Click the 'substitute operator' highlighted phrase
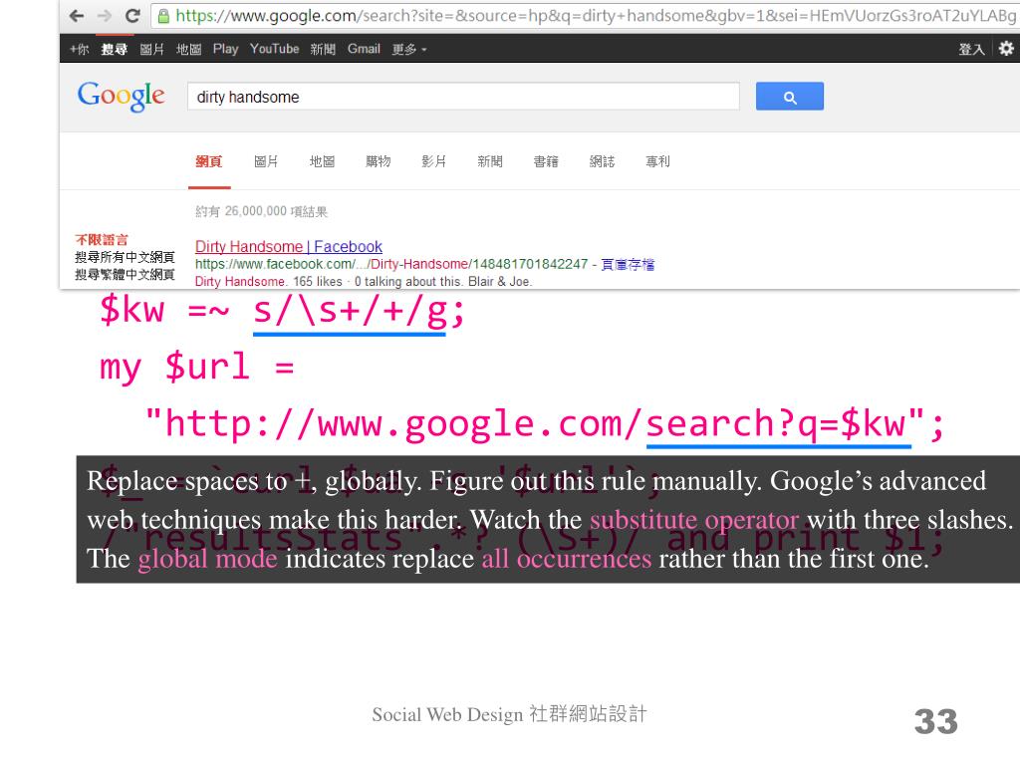1020x765 pixels. [694, 520]
